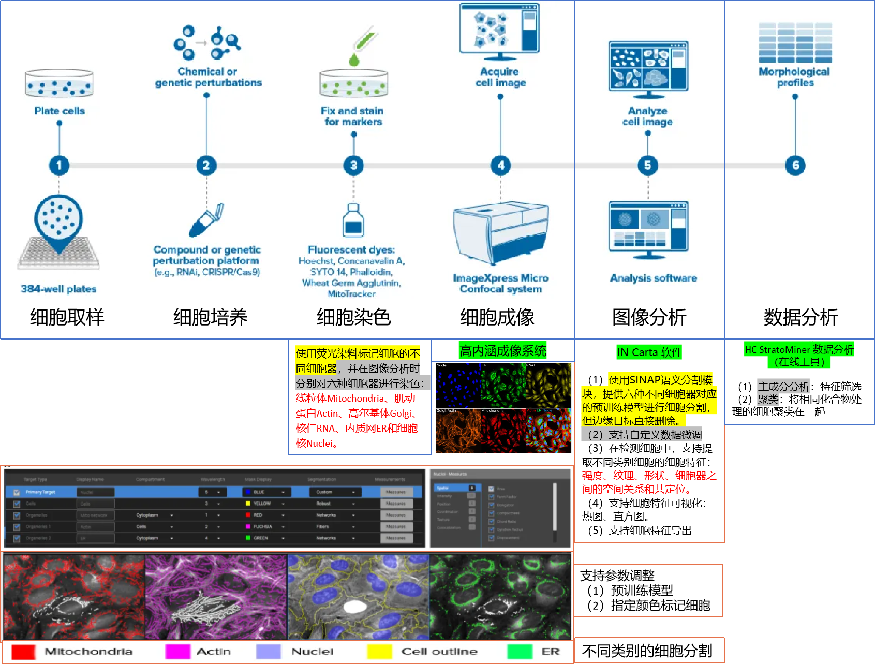
Task: Click the Analysis software monitor icon
Action: (x=648, y=230)
